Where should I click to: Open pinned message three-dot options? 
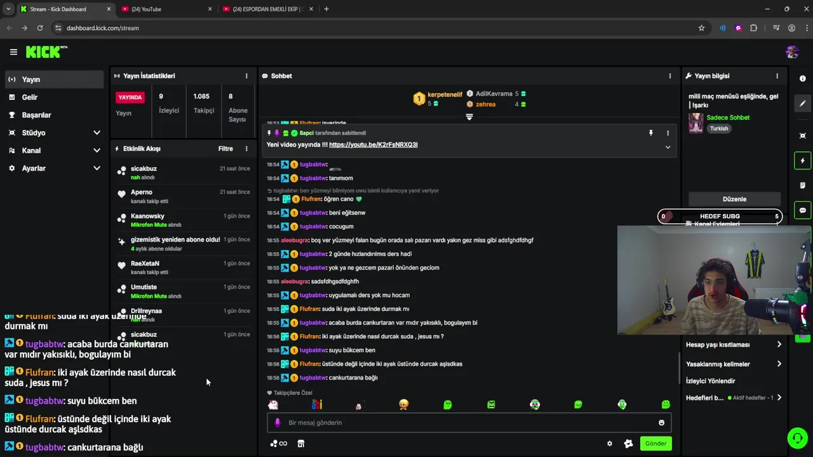click(x=668, y=133)
